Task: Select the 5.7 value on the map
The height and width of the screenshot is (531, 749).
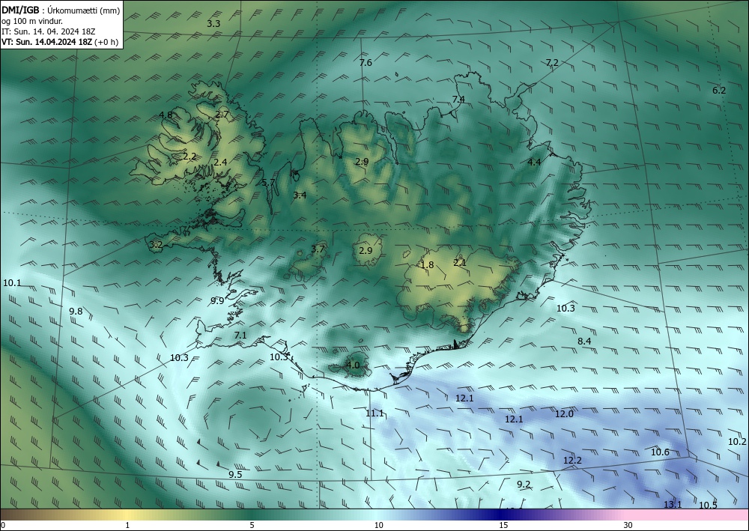Action: point(268,182)
